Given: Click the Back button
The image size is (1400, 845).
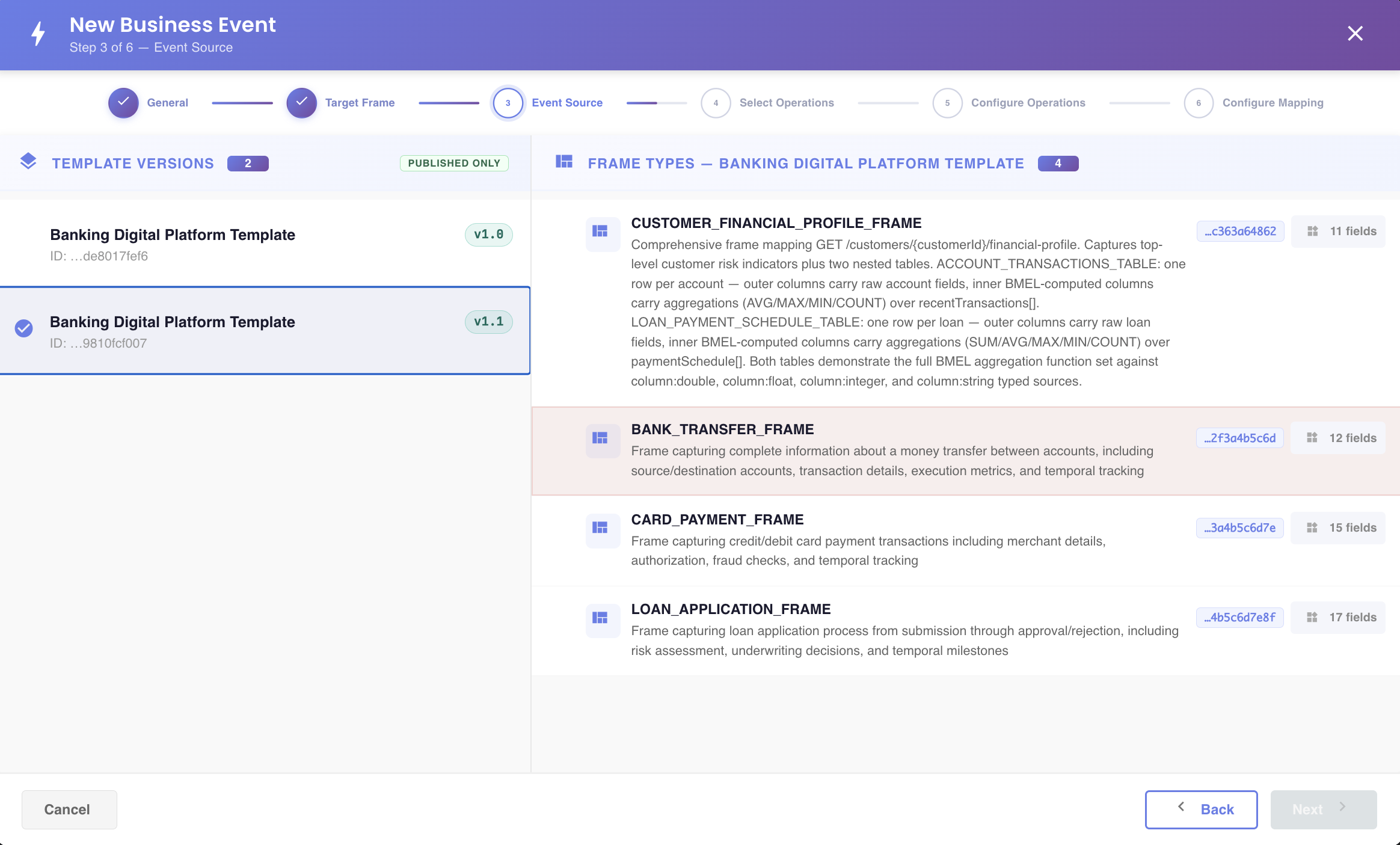Looking at the screenshot, I should coord(1201,810).
